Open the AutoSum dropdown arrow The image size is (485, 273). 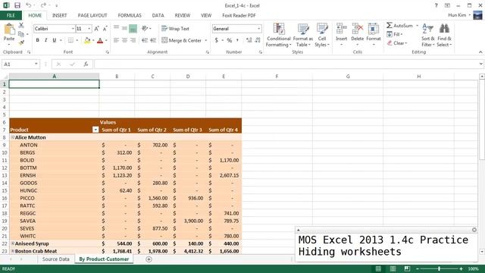click(x=417, y=26)
